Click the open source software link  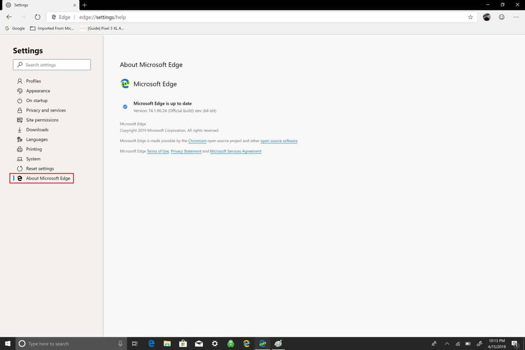click(x=279, y=141)
